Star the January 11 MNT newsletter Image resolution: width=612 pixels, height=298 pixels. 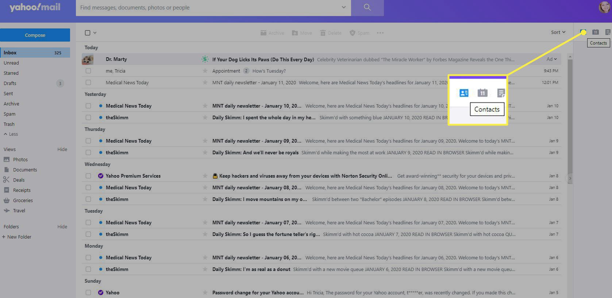coord(205,82)
